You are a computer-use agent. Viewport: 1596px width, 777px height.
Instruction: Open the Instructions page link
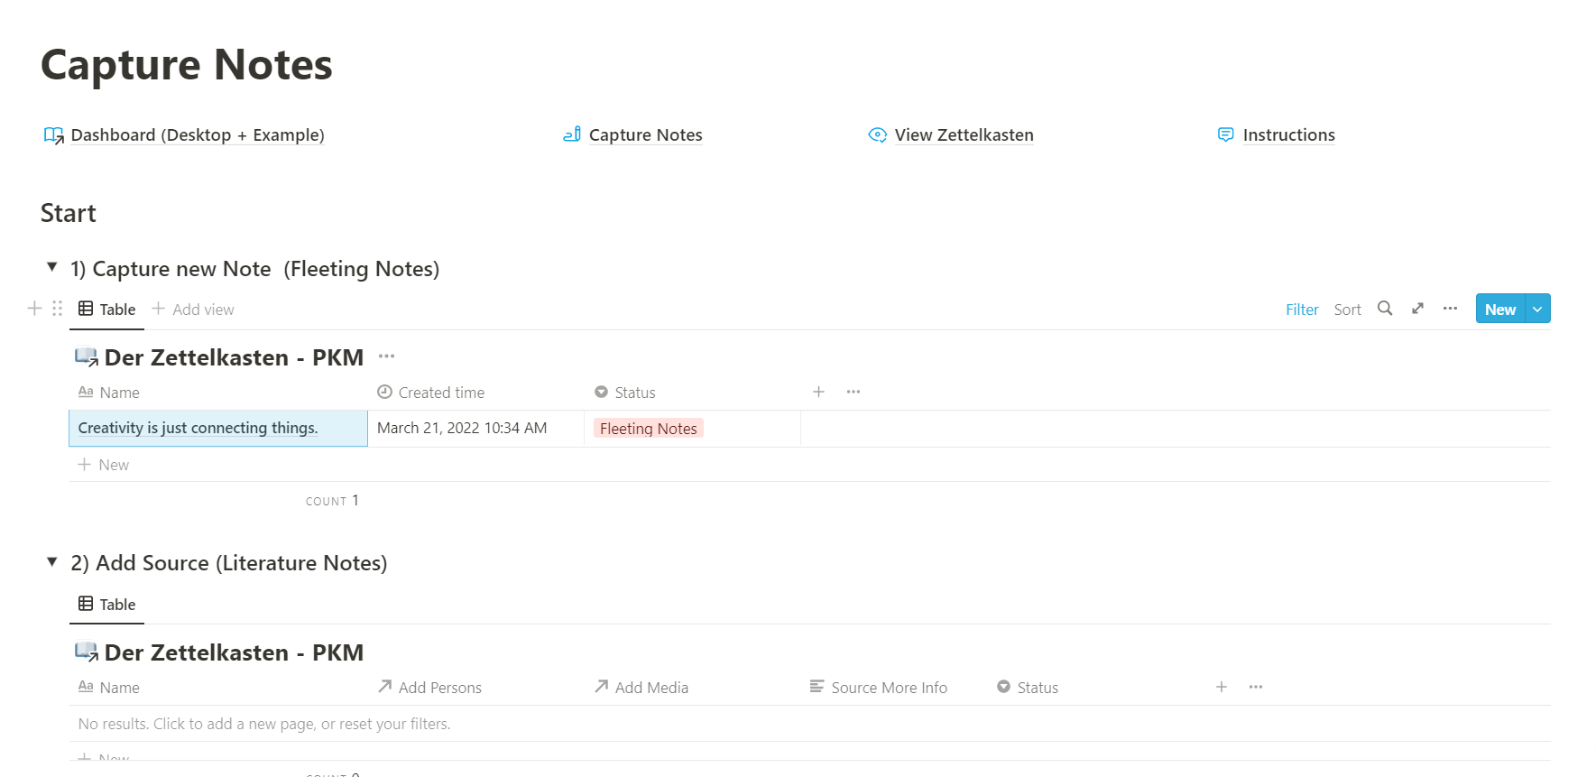(1287, 135)
